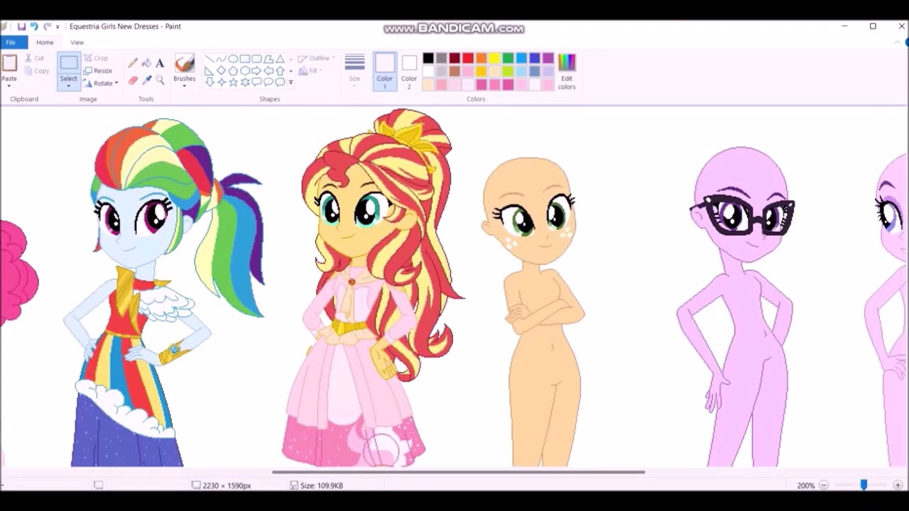
Task: Choose the Five-point star shape
Action: pos(233,82)
